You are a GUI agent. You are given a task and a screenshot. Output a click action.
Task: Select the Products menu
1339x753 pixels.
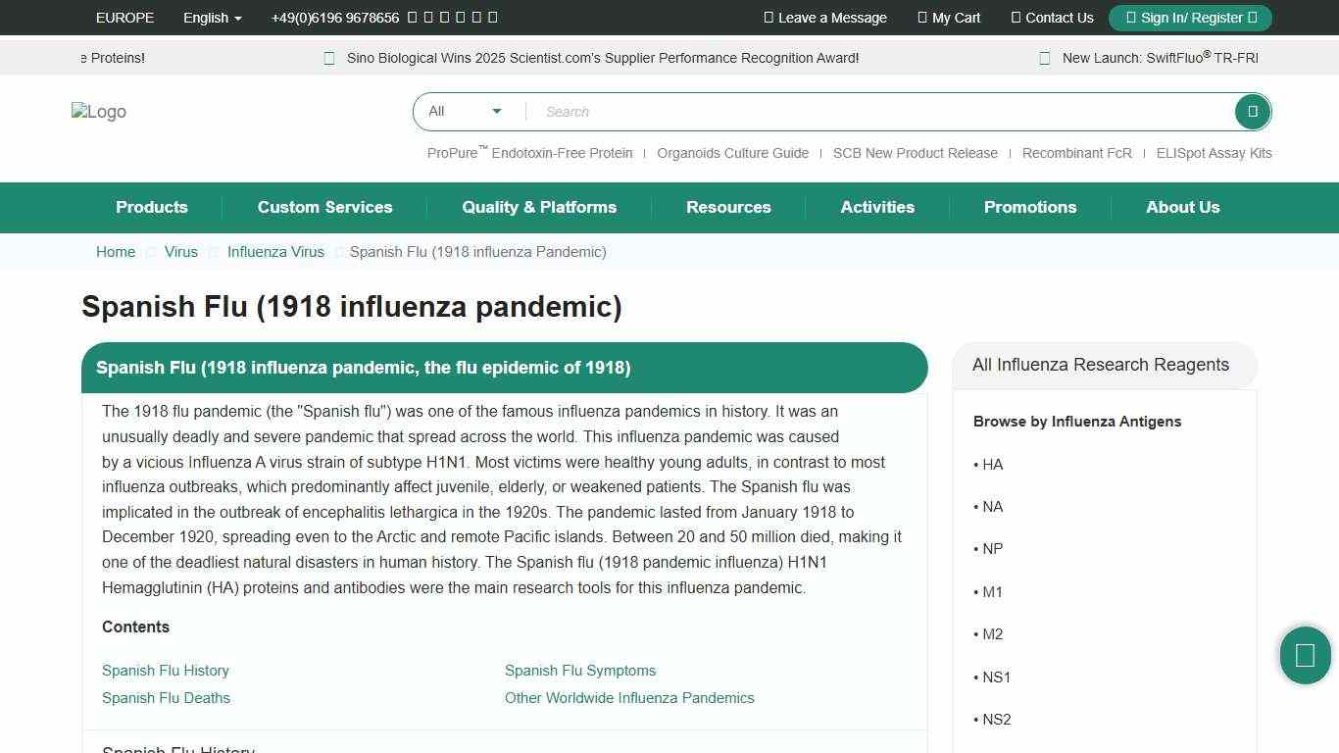coord(151,208)
